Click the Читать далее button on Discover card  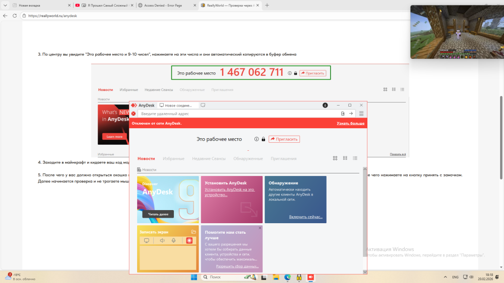(x=158, y=214)
